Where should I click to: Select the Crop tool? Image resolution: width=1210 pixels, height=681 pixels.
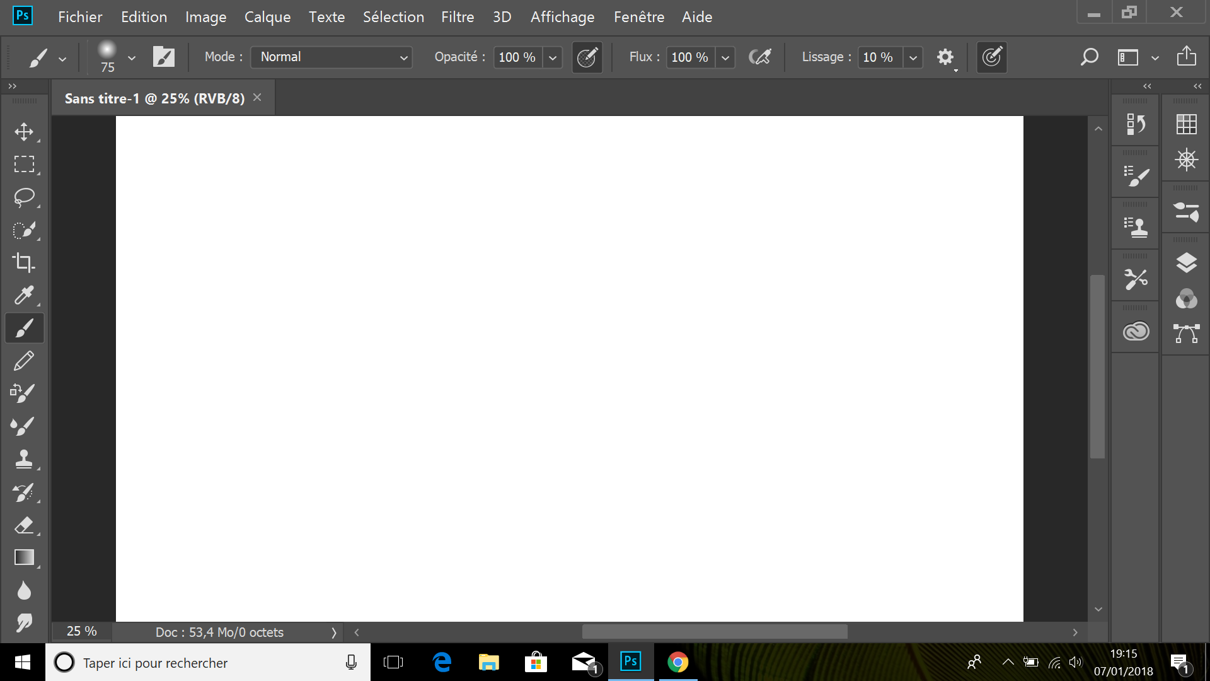point(24,262)
